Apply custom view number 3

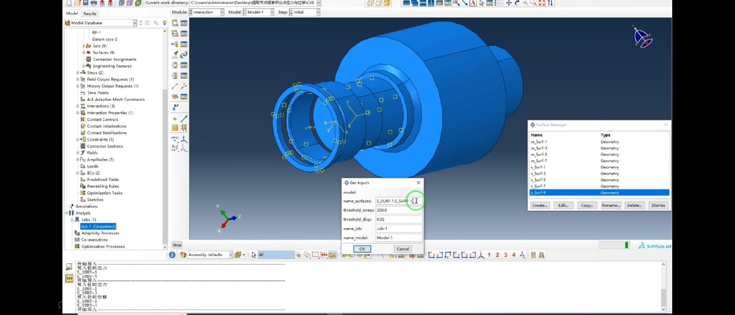[x=506, y=255]
